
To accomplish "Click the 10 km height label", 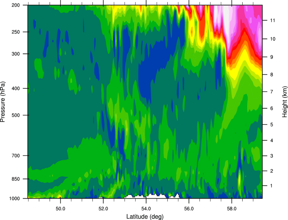I will tap(272, 39).
